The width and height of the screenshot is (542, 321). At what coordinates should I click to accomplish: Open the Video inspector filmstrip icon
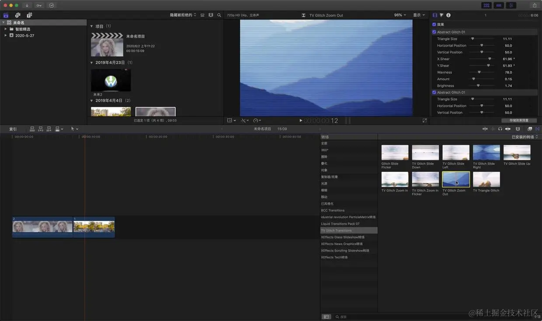tap(435, 15)
